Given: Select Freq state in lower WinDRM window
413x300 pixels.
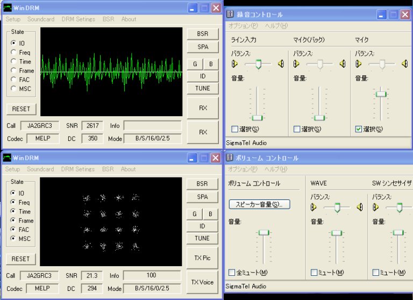Looking at the screenshot, I should pos(13,202).
